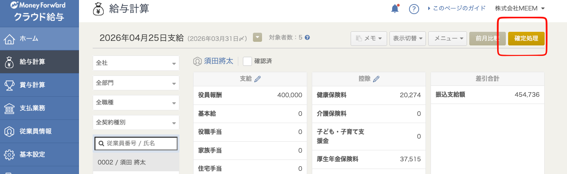Click the 対象者数 help info icon
Image resolution: width=567 pixels, height=174 pixels.
pyautogui.click(x=307, y=37)
